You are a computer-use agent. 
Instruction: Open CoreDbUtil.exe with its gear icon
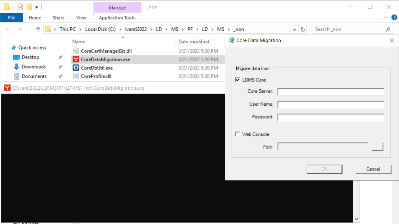click(76, 67)
